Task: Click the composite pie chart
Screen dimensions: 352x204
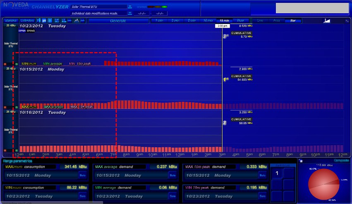Action: coord(324,184)
